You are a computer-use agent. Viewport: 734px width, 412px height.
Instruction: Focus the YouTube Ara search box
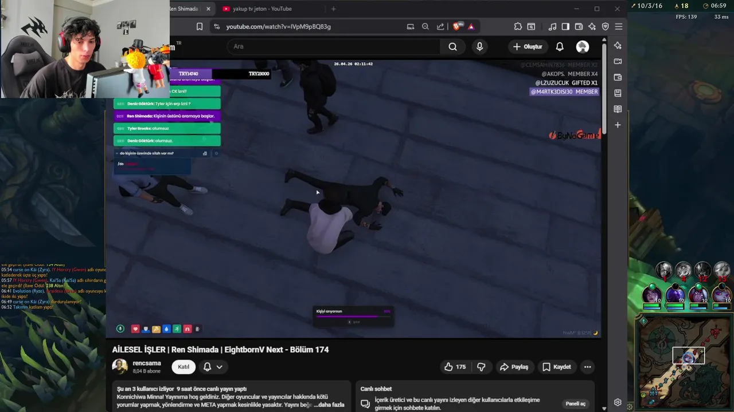click(334, 46)
